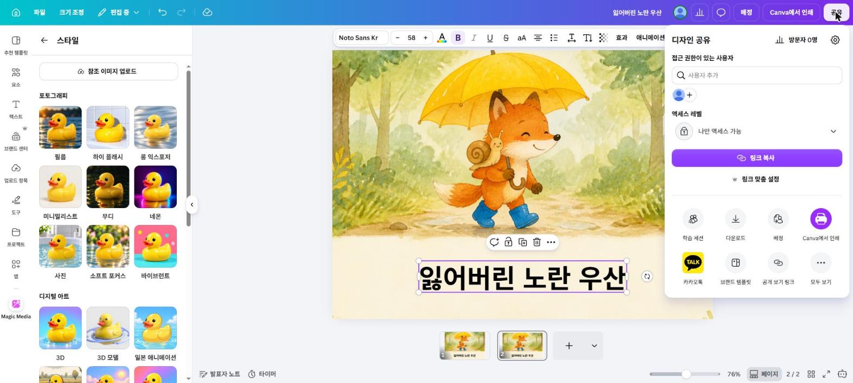The image size is (853, 383).
Task: Open Magic Media app
Action: click(x=16, y=309)
